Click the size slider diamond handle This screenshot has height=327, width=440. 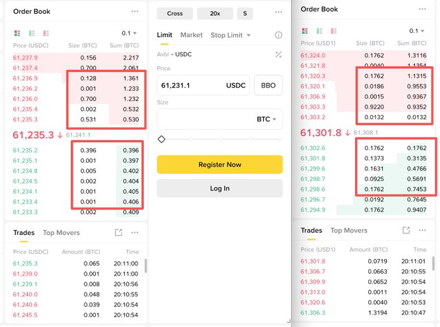tap(161, 139)
